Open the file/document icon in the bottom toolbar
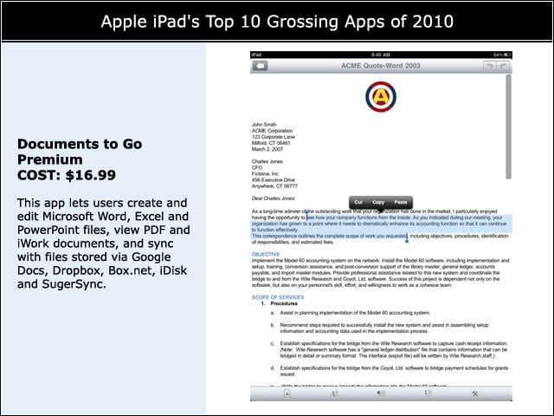Viewport: 554px width, 416px height. click(287, 393)
